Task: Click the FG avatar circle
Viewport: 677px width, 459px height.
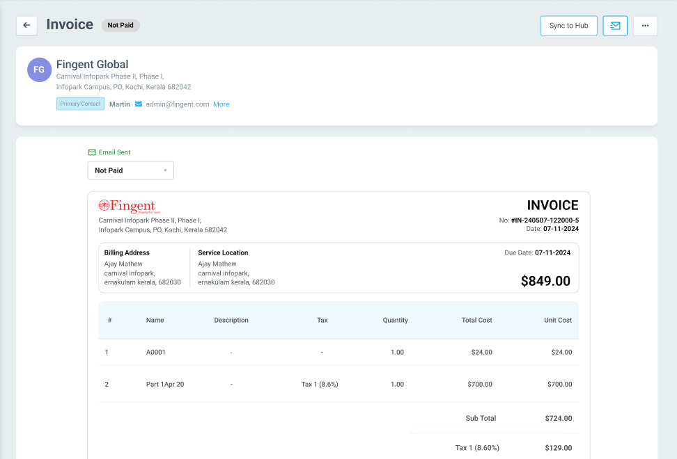Action: pos(39,70)
